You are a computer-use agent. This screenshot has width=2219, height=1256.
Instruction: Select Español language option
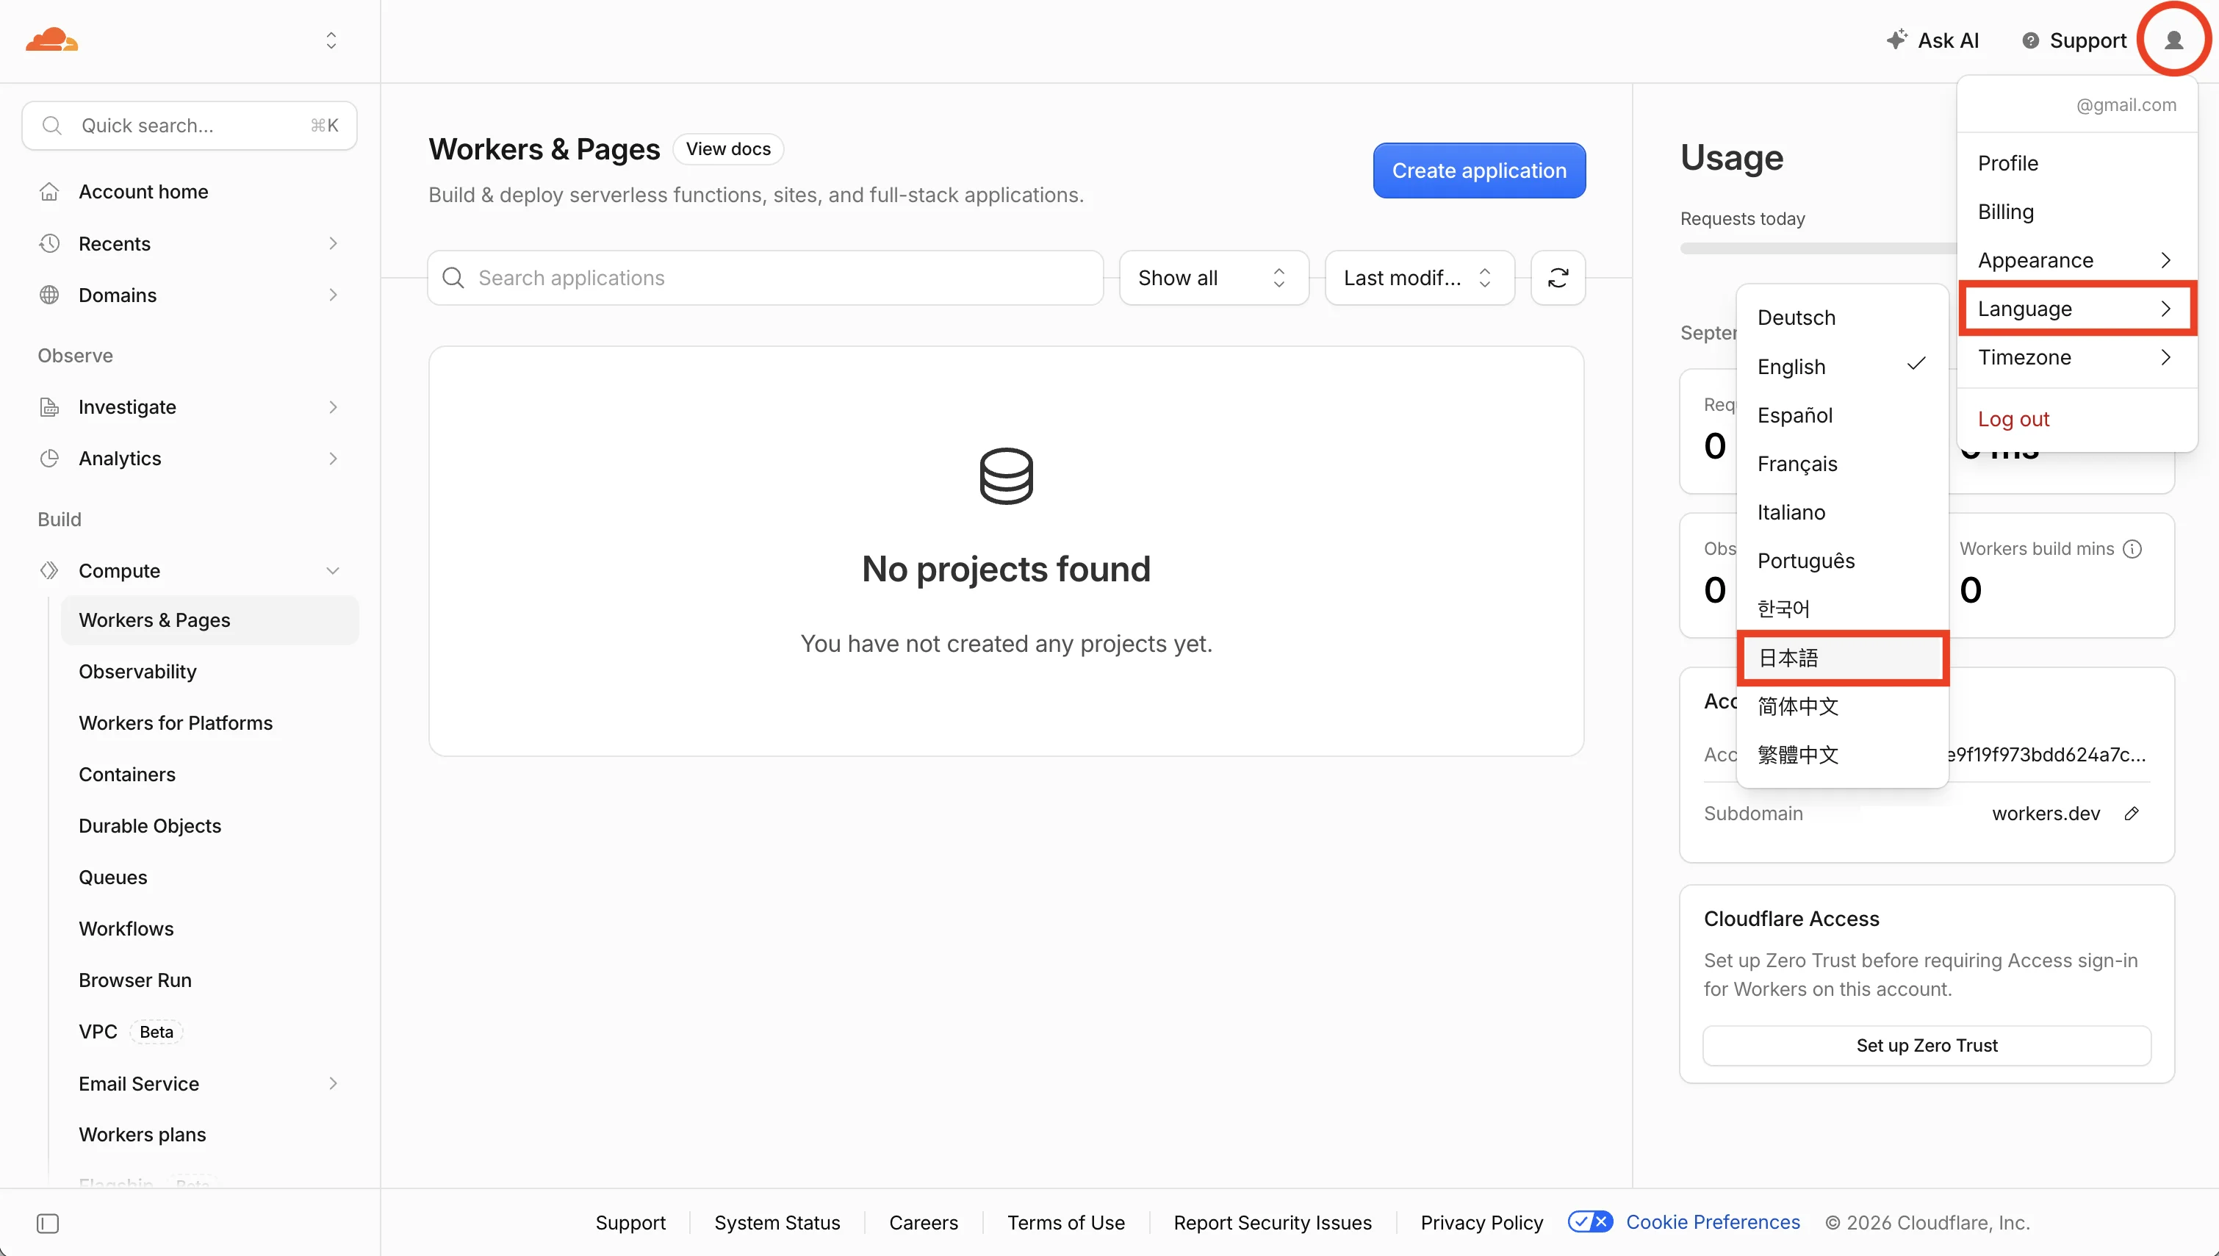pyautogui.click(x=1842, y=415)
